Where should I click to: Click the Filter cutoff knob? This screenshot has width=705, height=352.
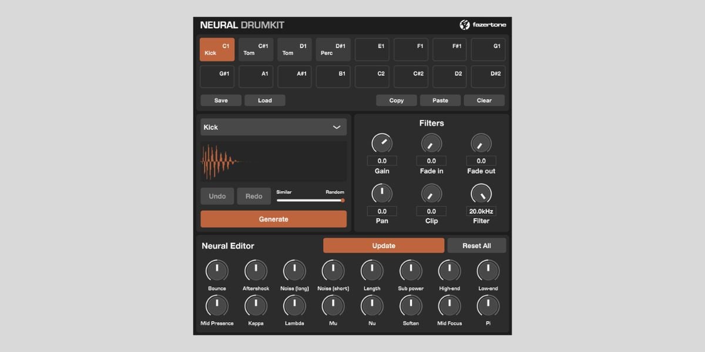(x=481, y=193)
